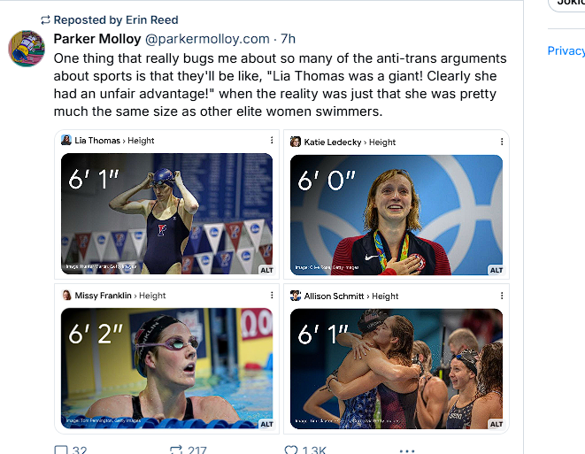Image resolution: width=585 pixels, height=454 pixels.
Task: Click the repost icon showing 217
Action: point(176,450)
